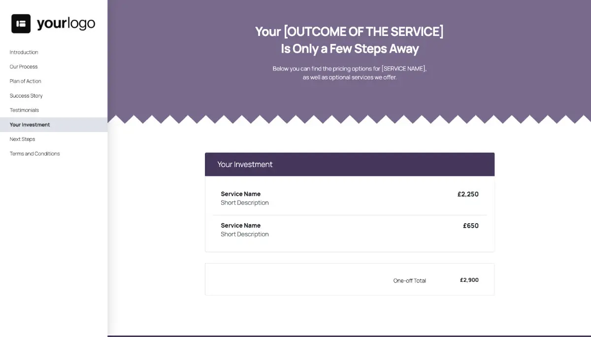Image resolution: width=591 pixels, height=337 pixels.
Task: View the Testimonials section
Action: (x=24, y=110)
